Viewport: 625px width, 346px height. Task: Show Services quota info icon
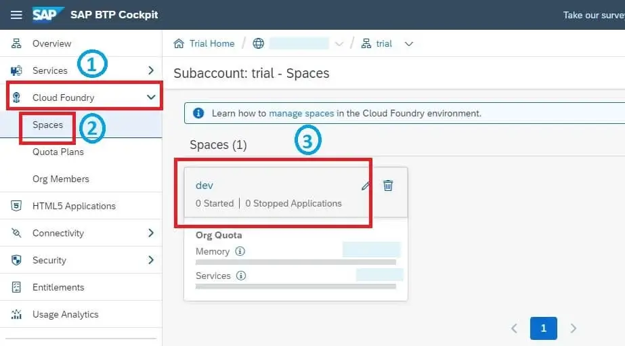241,276
